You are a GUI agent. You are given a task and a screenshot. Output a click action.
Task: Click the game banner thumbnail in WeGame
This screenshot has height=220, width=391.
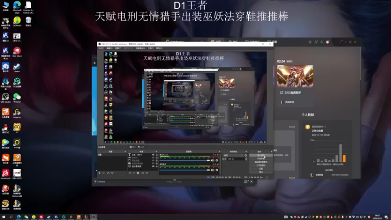click(295, 76)
